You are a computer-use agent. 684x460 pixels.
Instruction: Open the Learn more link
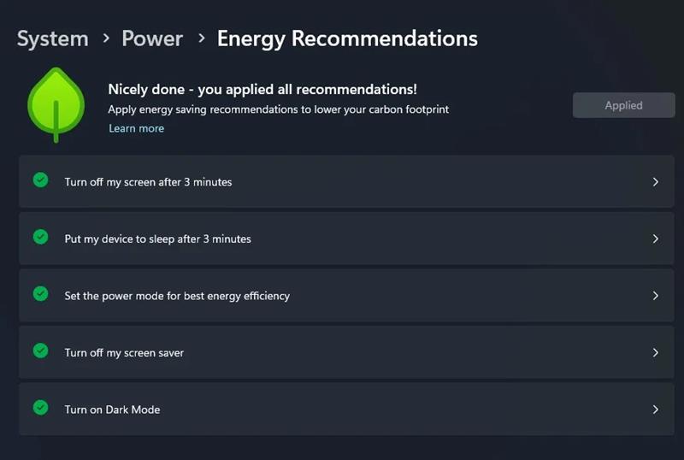[x=136, y=128]
